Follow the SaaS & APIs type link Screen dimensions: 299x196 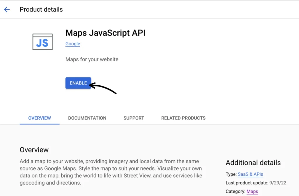click(250, 174)
